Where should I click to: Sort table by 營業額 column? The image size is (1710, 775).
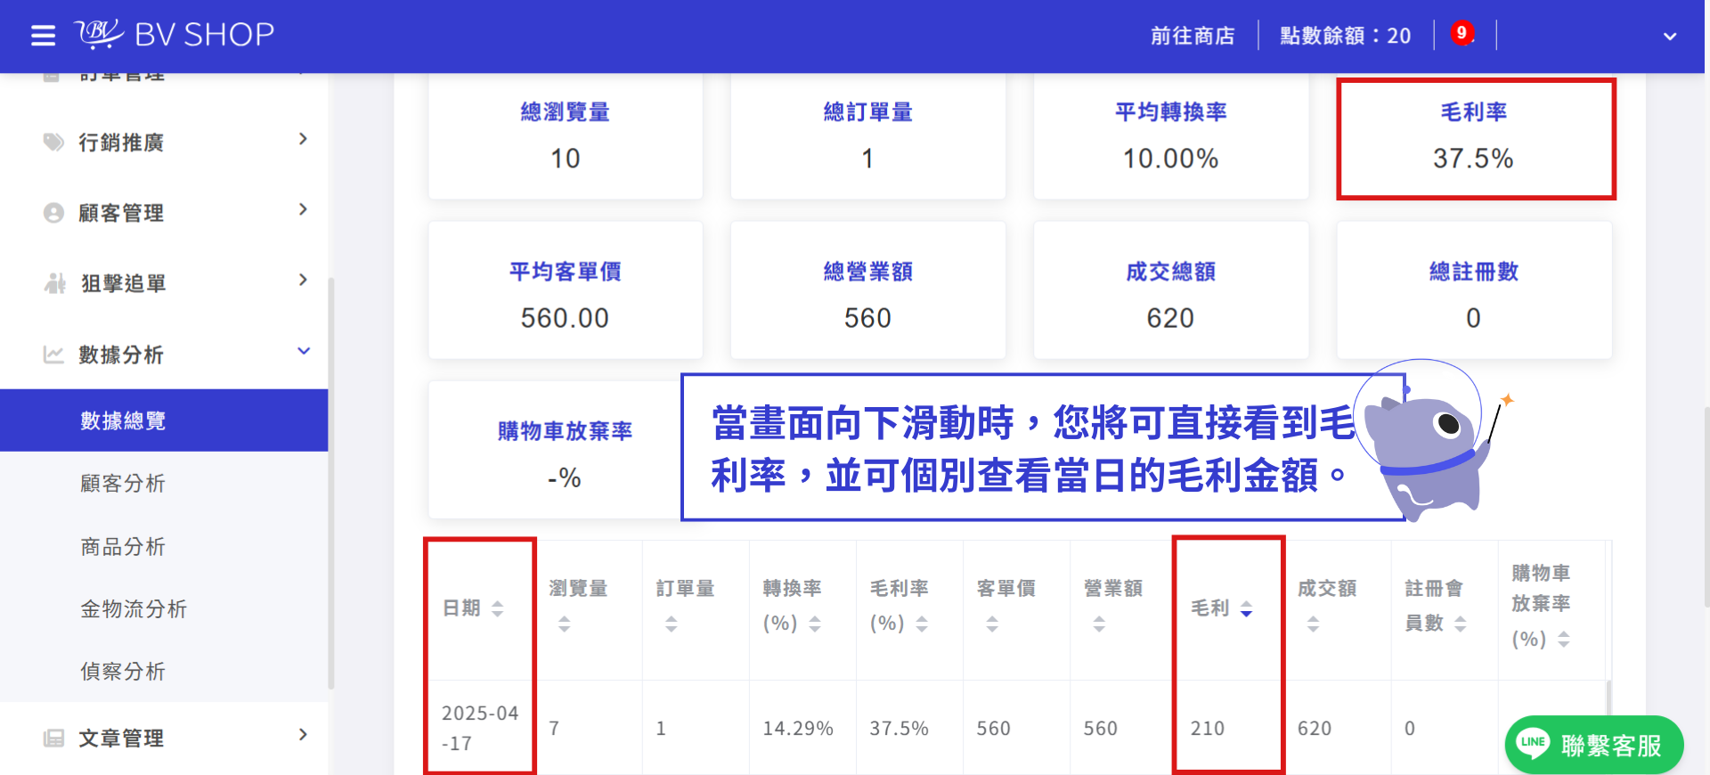click(x=1098, y=624)
